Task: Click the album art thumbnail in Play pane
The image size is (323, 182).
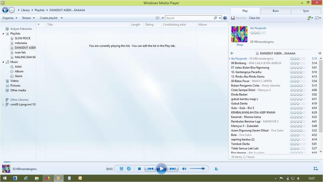Action: pyautogui.click(x=239, y=34)
